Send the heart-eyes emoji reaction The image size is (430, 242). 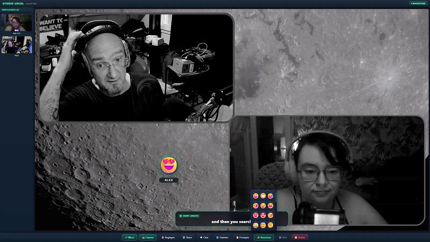(256, 215)
